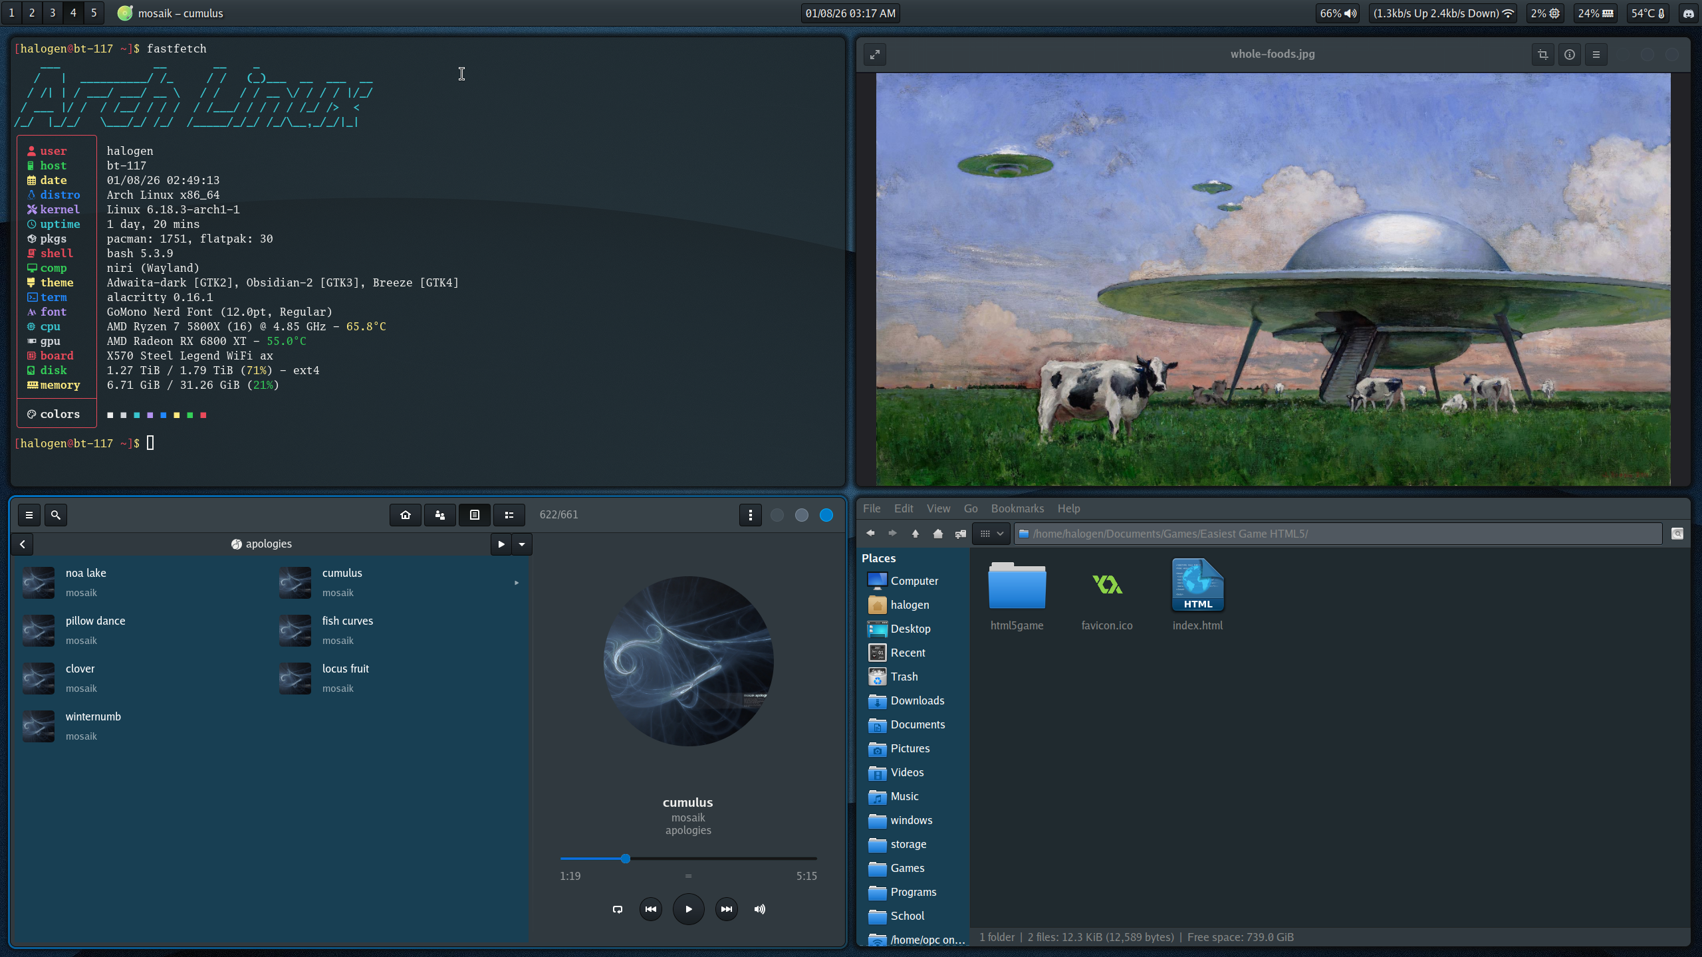This screenshot has width=1702, height=957.
Task: Go to the previous track
Action: [x=651, y=909]
